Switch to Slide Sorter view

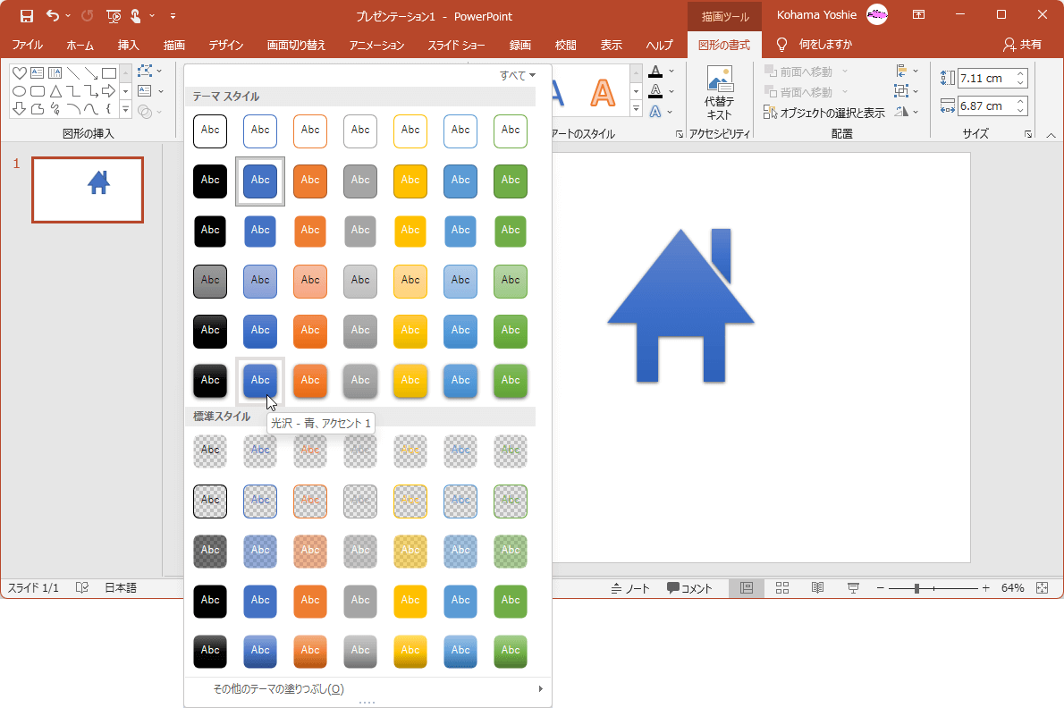click(x=782, y=588)
